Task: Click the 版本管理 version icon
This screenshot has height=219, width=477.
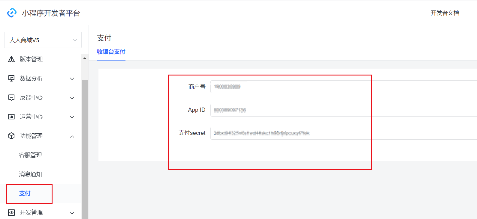Action: point(11,59)
